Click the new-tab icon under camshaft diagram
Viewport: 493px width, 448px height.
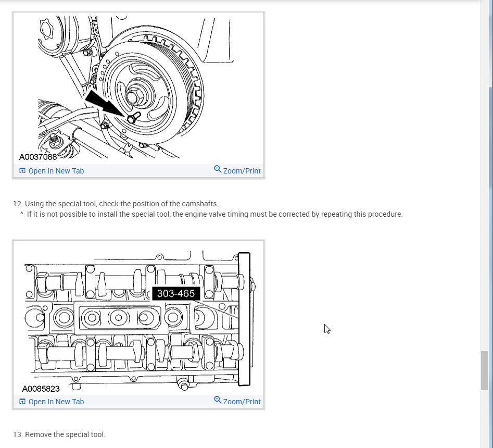tap(22, 402)
